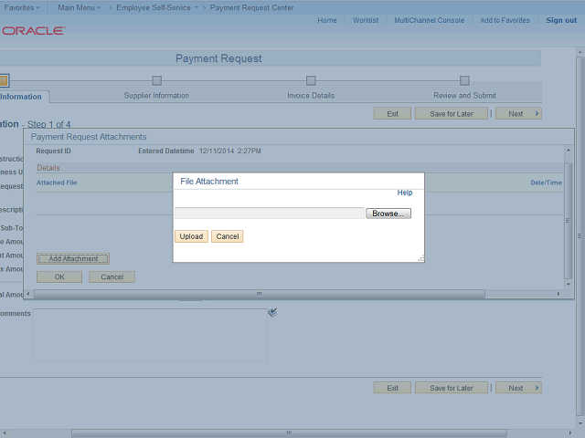Click the file path input field
Viewport: 585px width, 438px height.
(x=270, y=214)
